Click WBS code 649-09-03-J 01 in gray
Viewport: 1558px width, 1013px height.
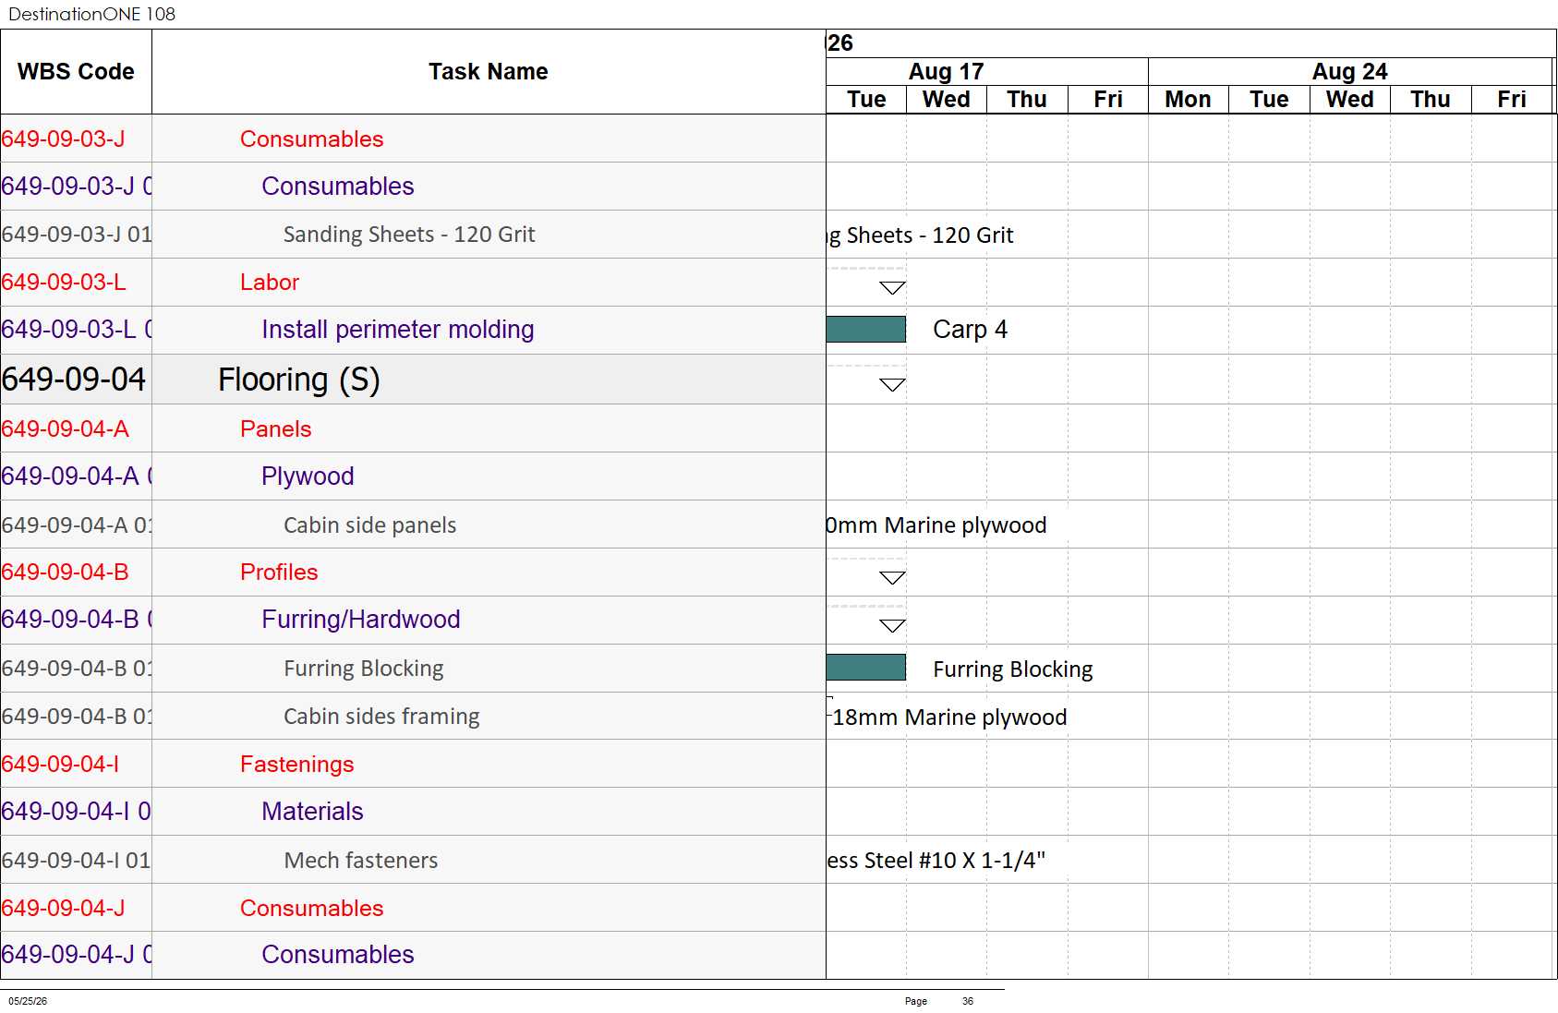tap(77, 235)
